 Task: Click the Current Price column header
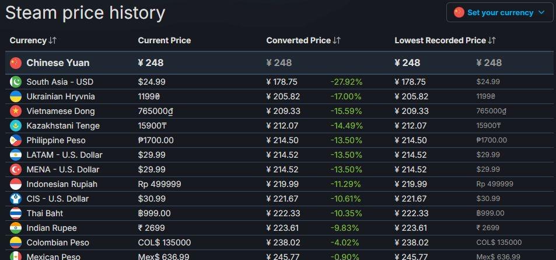[x=164, y=40]
